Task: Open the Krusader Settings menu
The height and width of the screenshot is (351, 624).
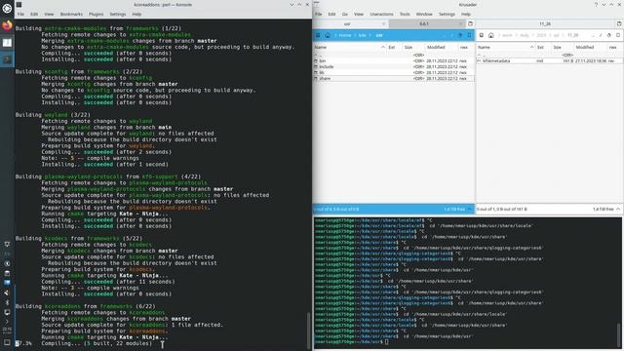Action: tap(447, 14)
